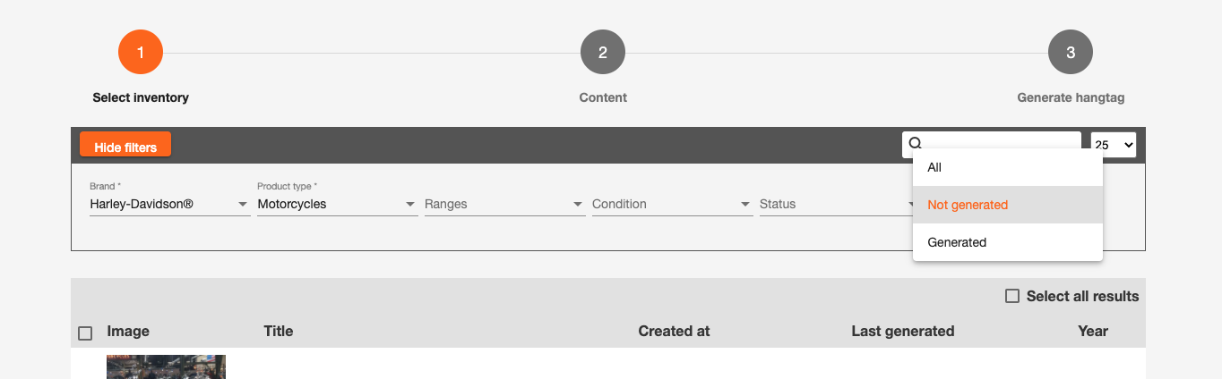The width and height of the screenshot is (1222, 379).
Task: Open the Product type dropdown
Action: 337,205
